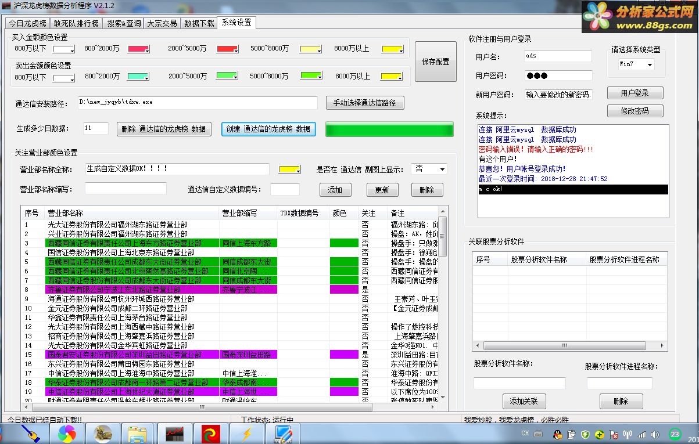
Task: Open the lightning bolt taskbar app
Action: (246, 434)
